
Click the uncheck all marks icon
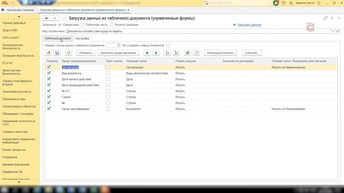[196, 53]
